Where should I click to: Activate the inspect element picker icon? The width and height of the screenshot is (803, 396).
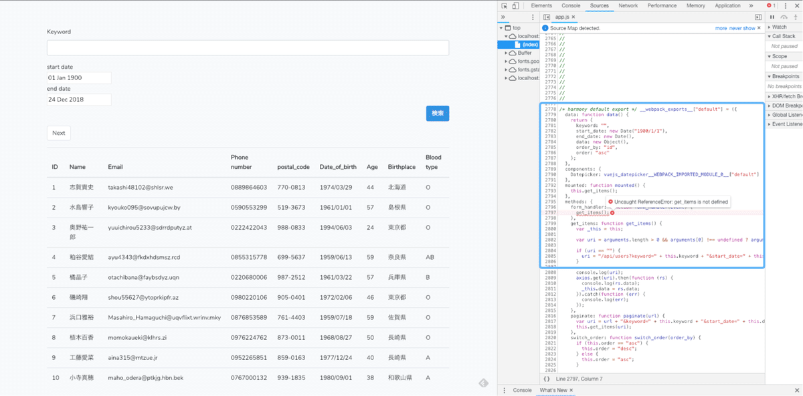tap(505, 5)
